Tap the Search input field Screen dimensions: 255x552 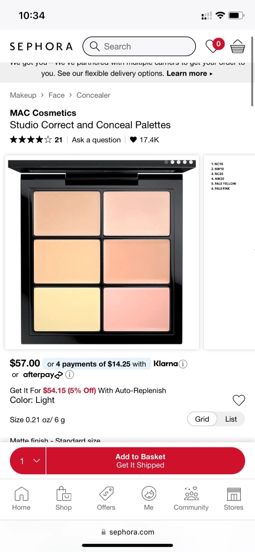(x=139, y=46)
